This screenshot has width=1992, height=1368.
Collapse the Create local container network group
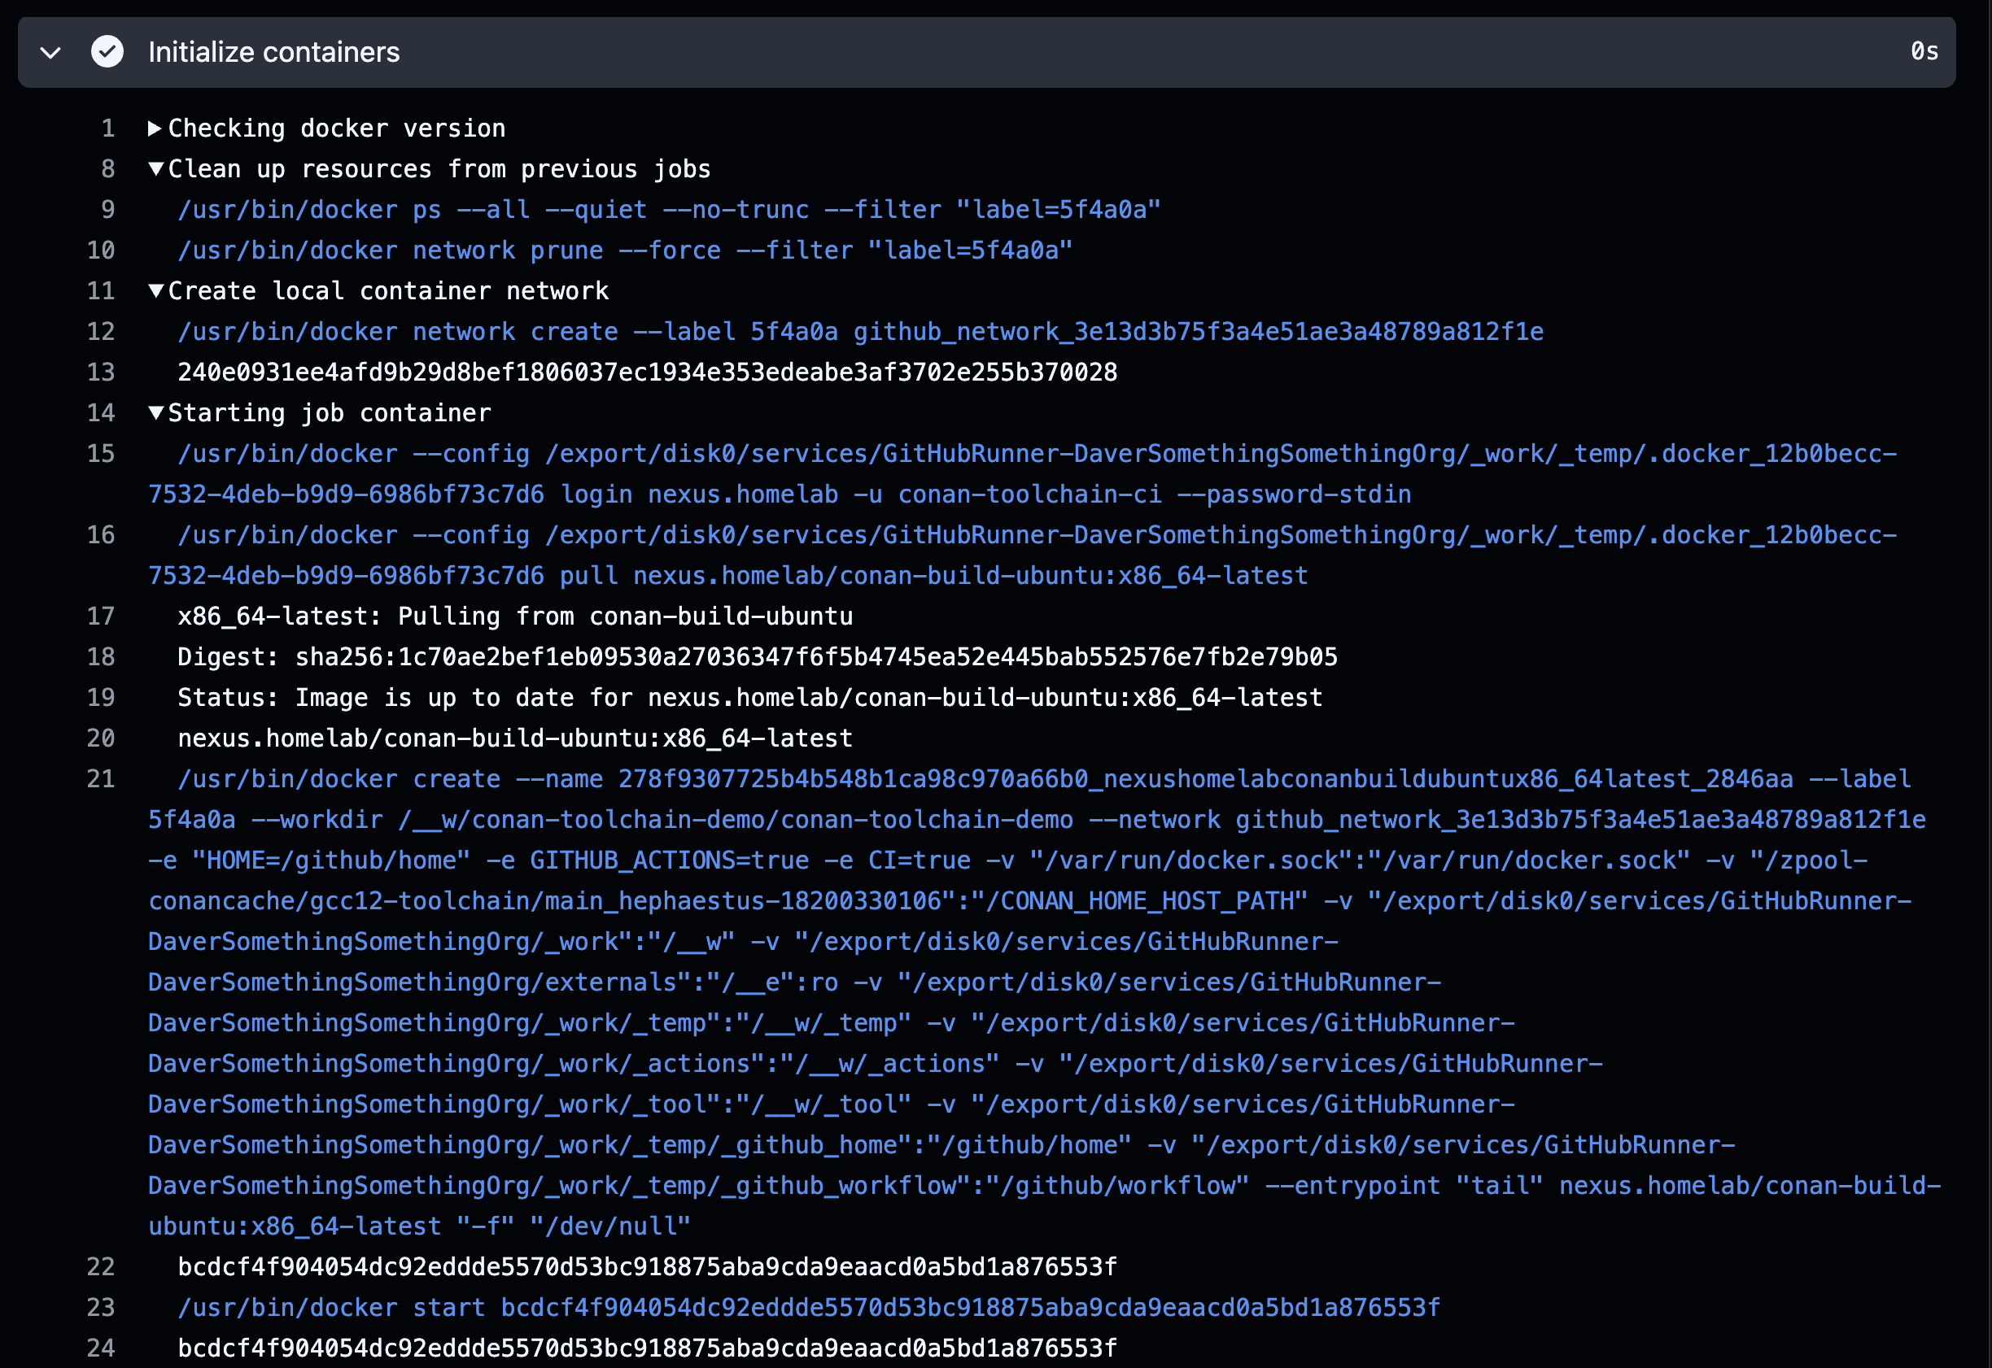click(156, 290)
